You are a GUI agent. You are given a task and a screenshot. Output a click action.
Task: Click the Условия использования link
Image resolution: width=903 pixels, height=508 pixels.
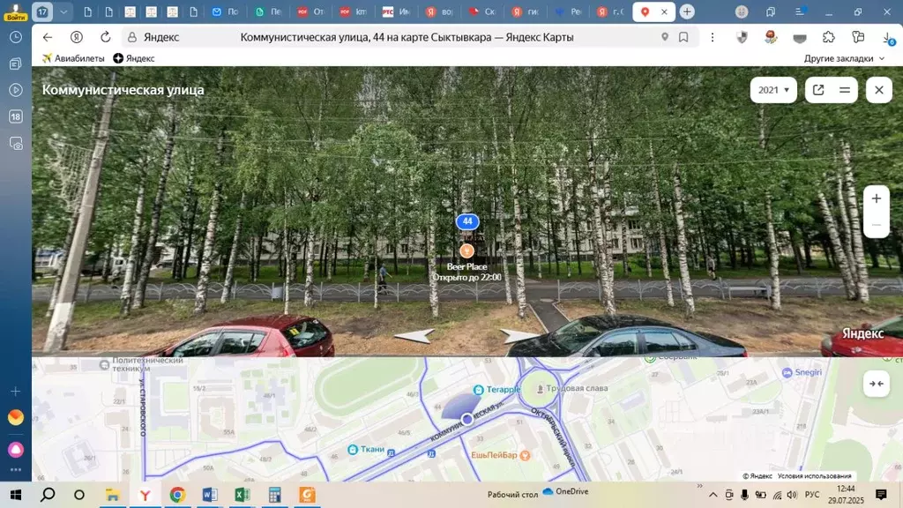click(814, 475)
